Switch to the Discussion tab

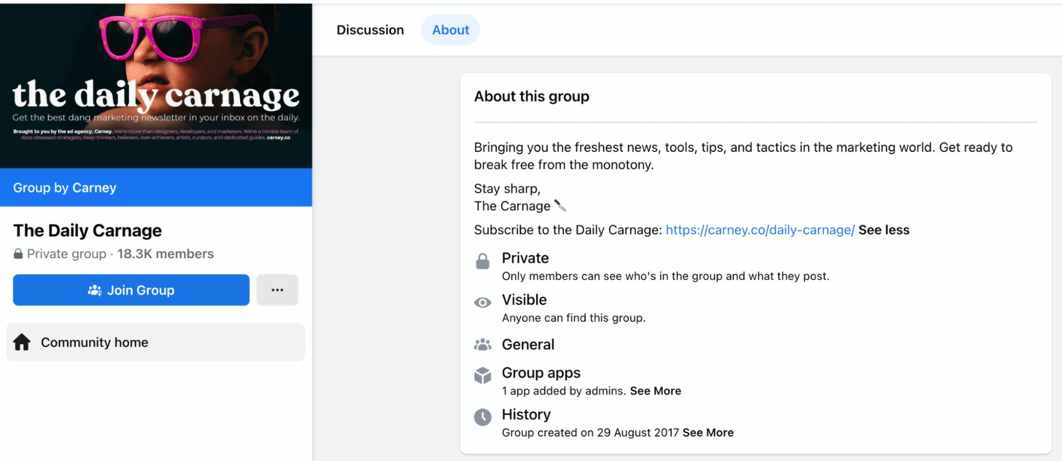click(x=370, y=30)
